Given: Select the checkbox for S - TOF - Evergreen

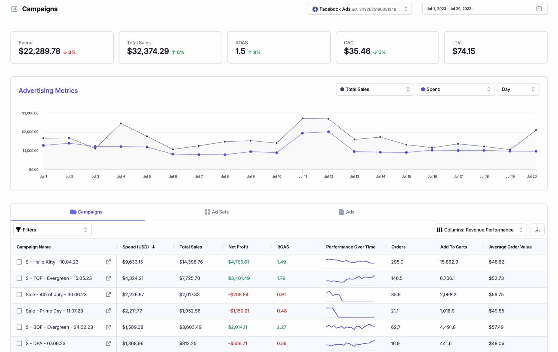Looking at the screenshot, I should click(x=19, y=278).
